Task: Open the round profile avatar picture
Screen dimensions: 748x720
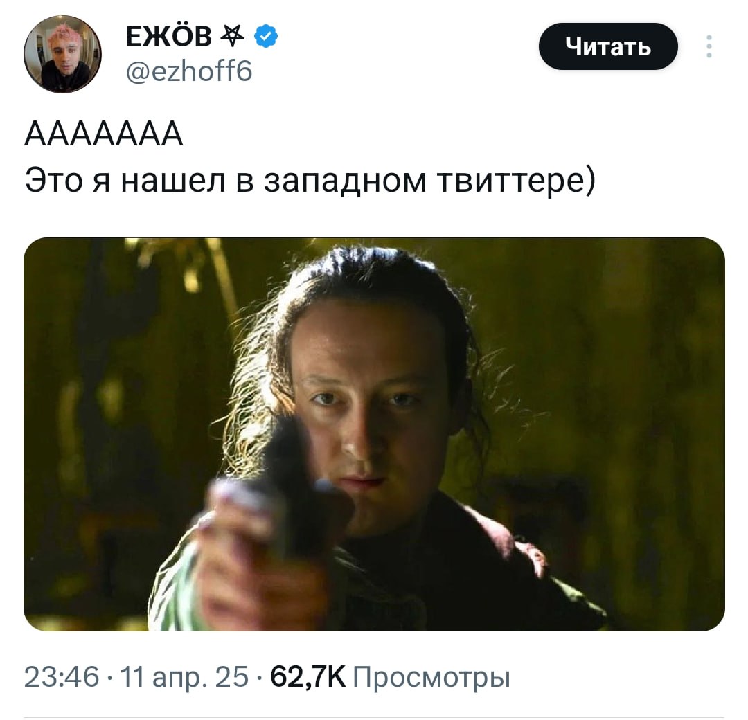Action: point(62,54)
